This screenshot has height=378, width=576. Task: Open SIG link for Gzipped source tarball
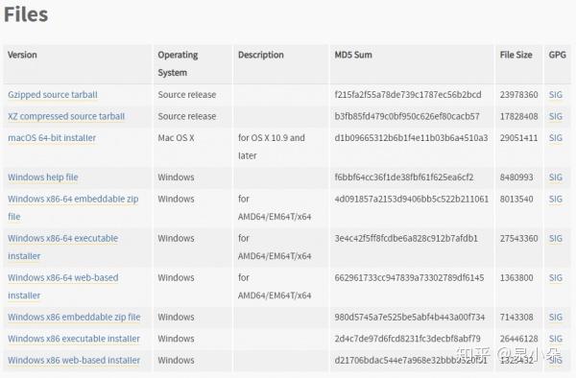click(x=556, y=95)
